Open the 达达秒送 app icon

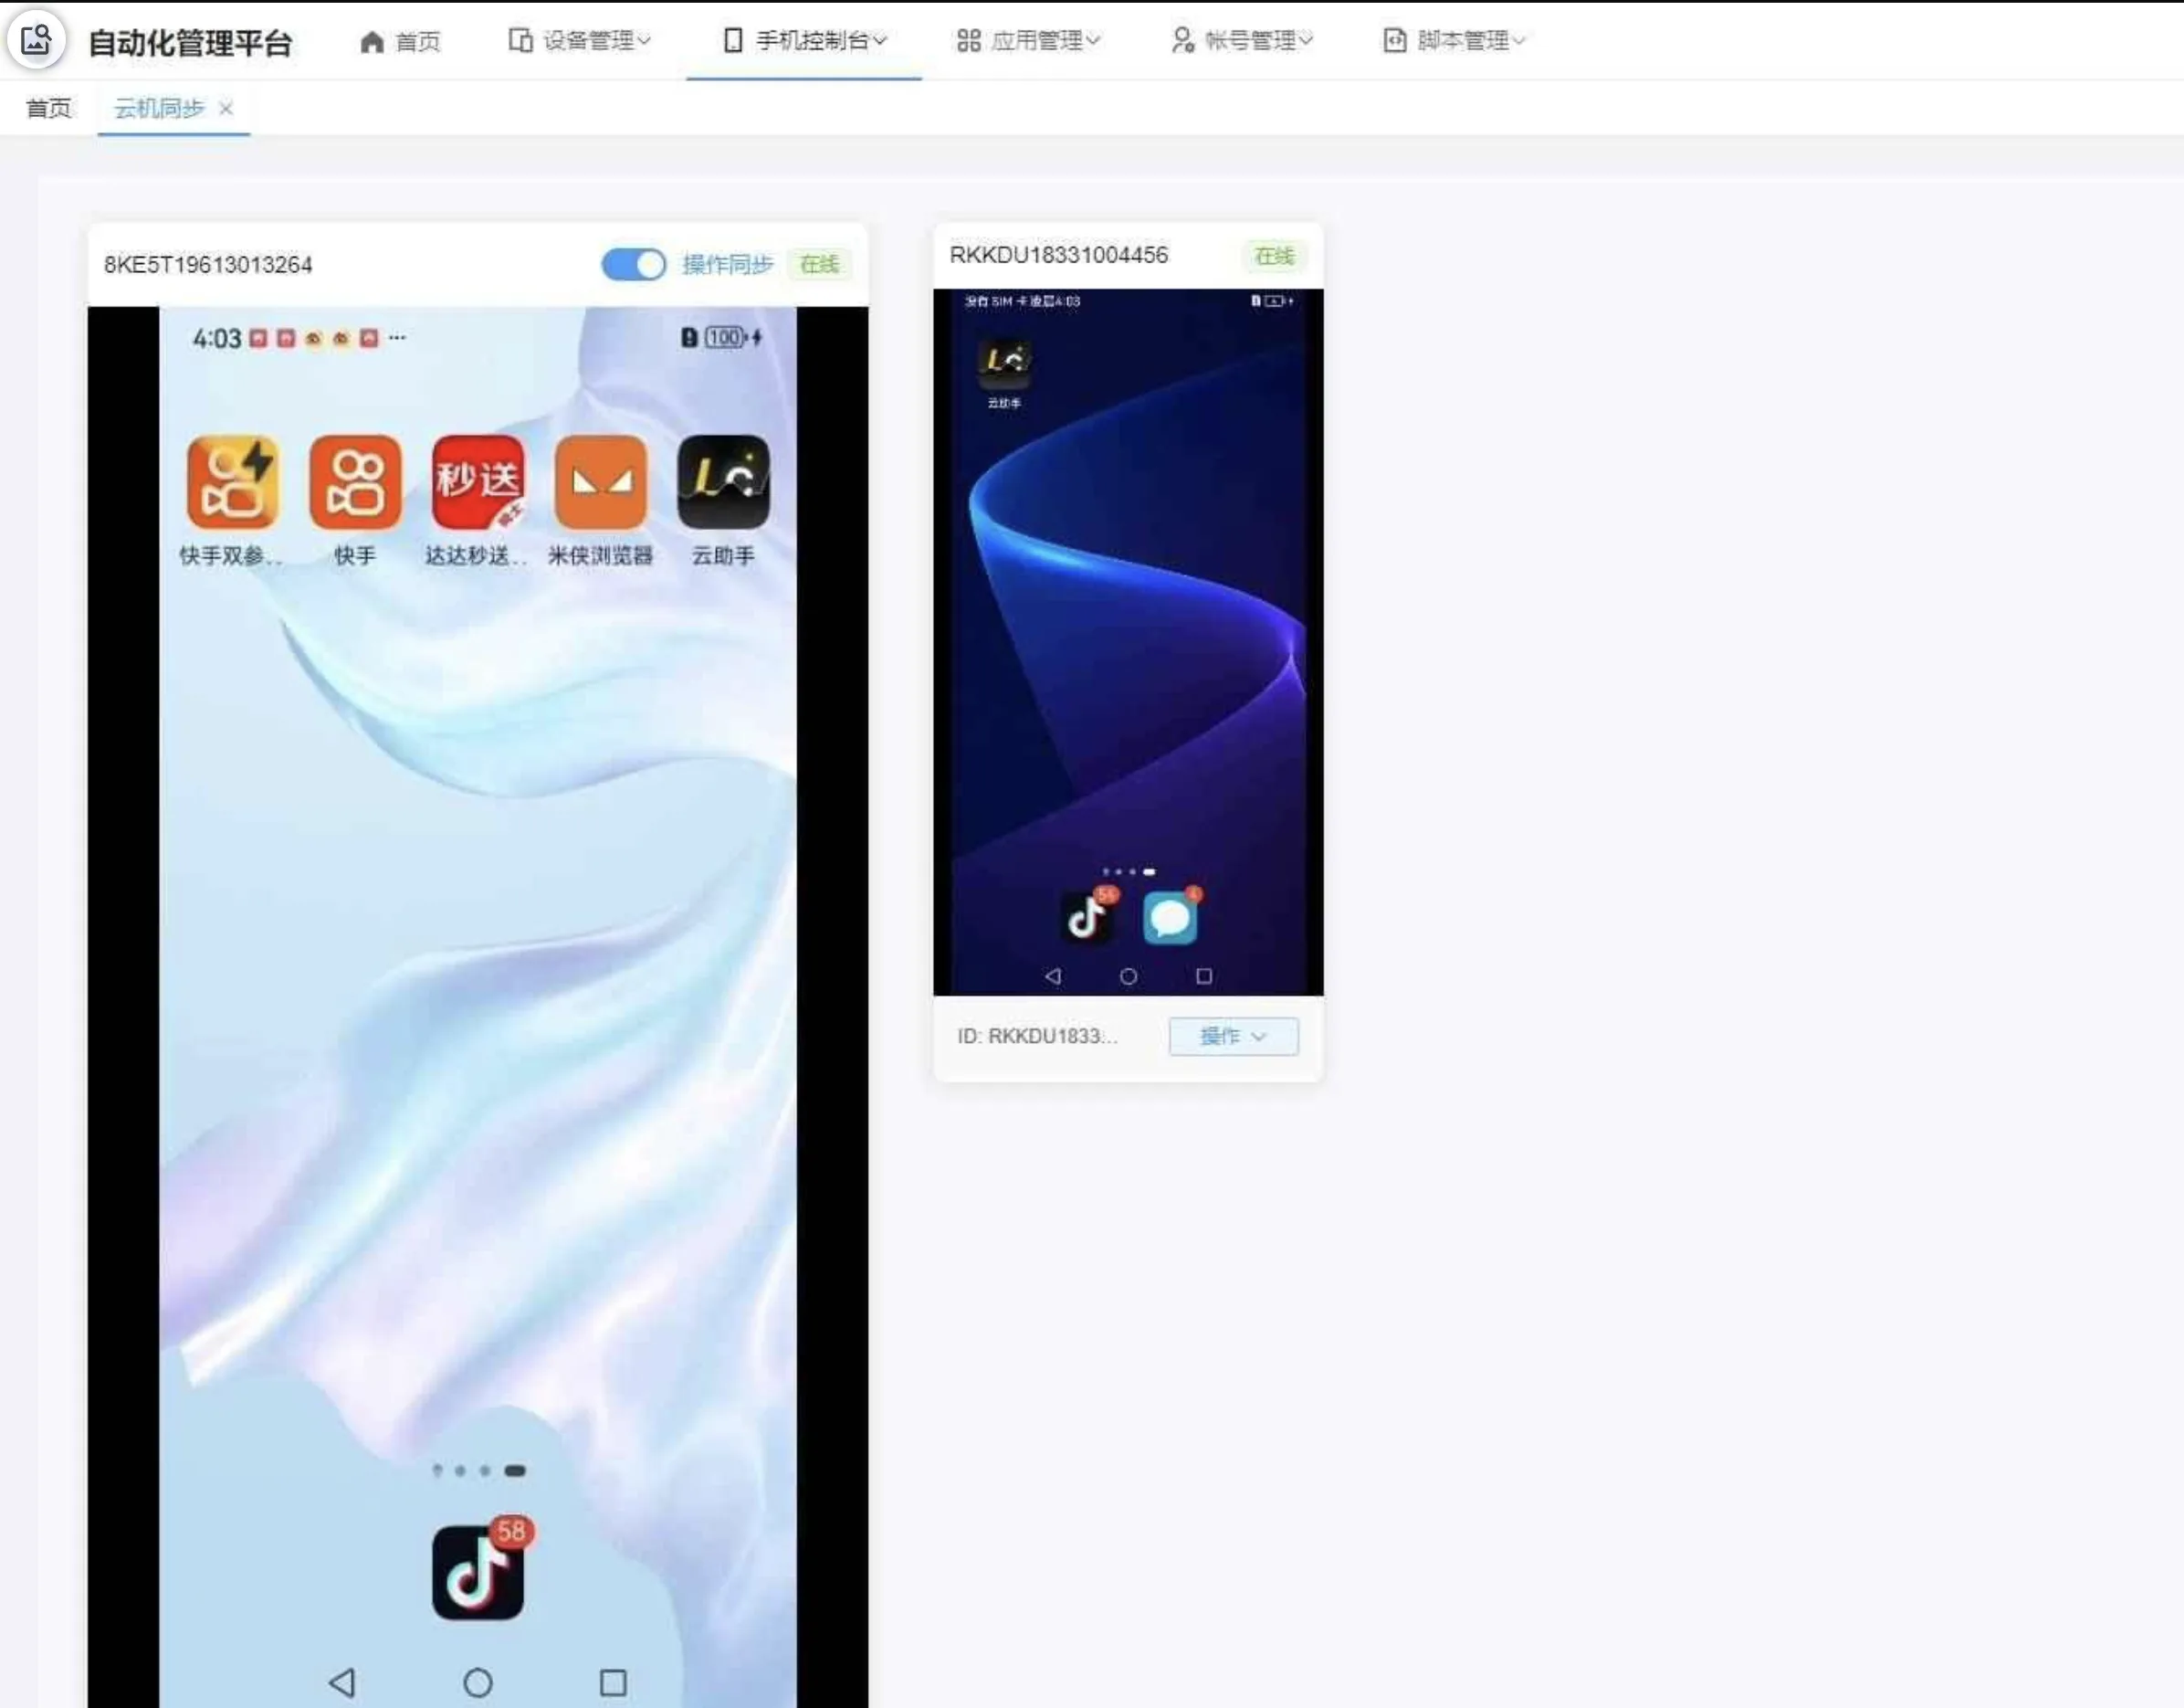(478, 482)
